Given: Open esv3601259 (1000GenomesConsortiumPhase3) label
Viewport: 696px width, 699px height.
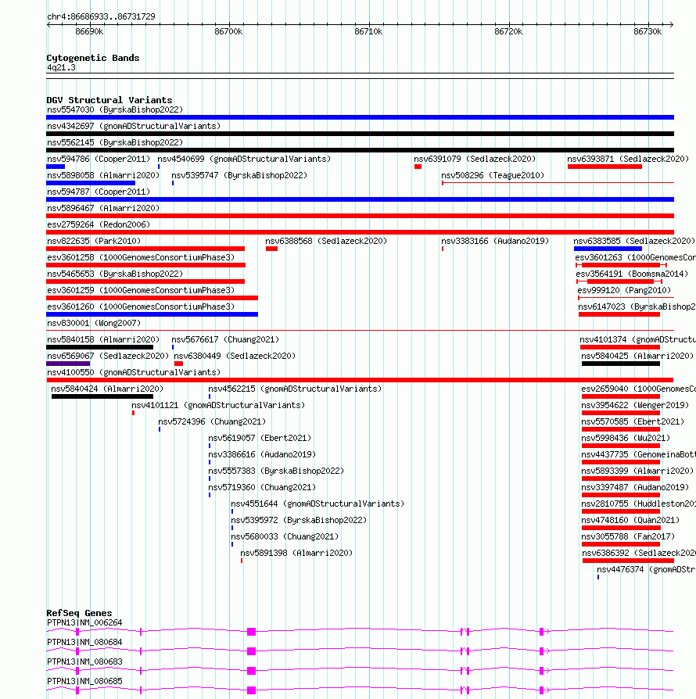Looking at the screenshot, I should coord(141,291).
